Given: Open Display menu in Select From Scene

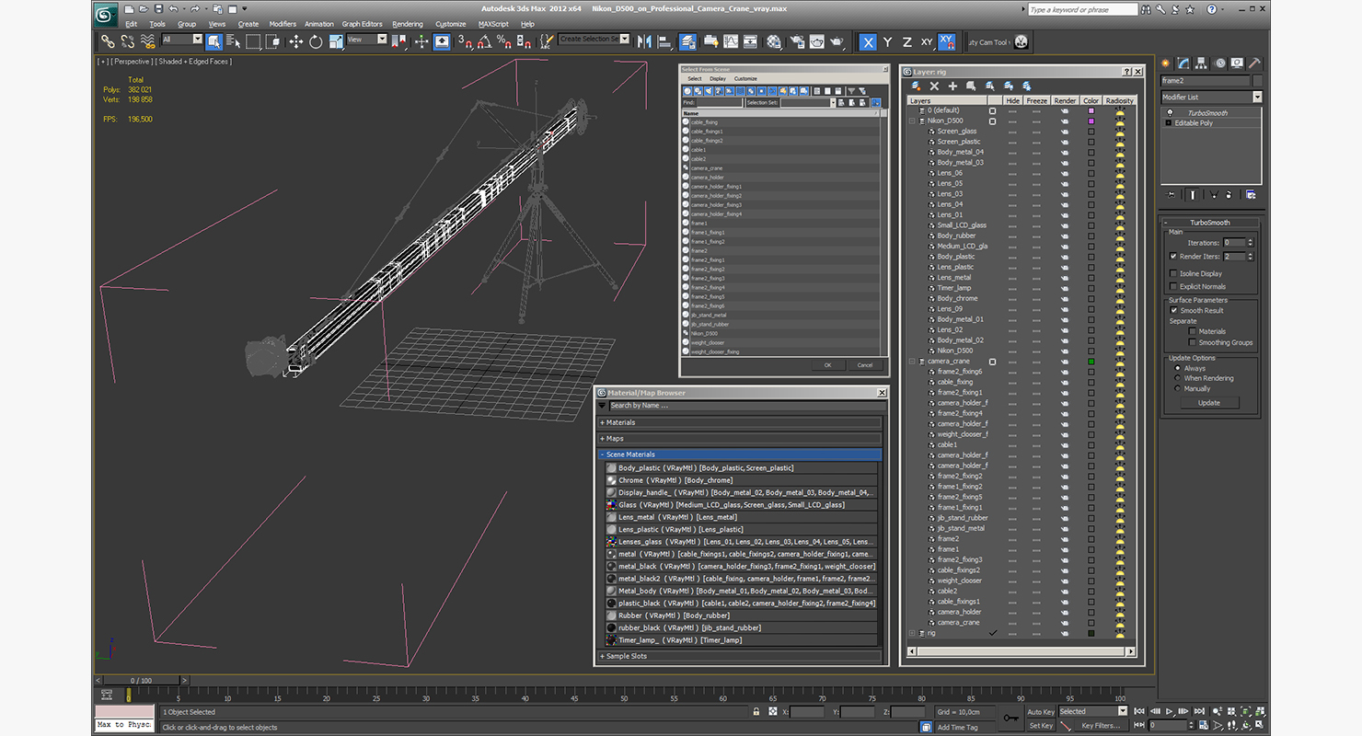Looking at the screenshot, I should [718, 79].
